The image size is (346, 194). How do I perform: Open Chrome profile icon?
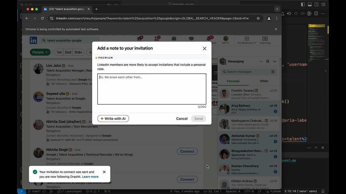269,18
